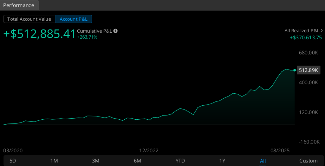The height and width of the screenshot is (166, 325).
Task: Click the 512.89K current value label
Action: 308,70
